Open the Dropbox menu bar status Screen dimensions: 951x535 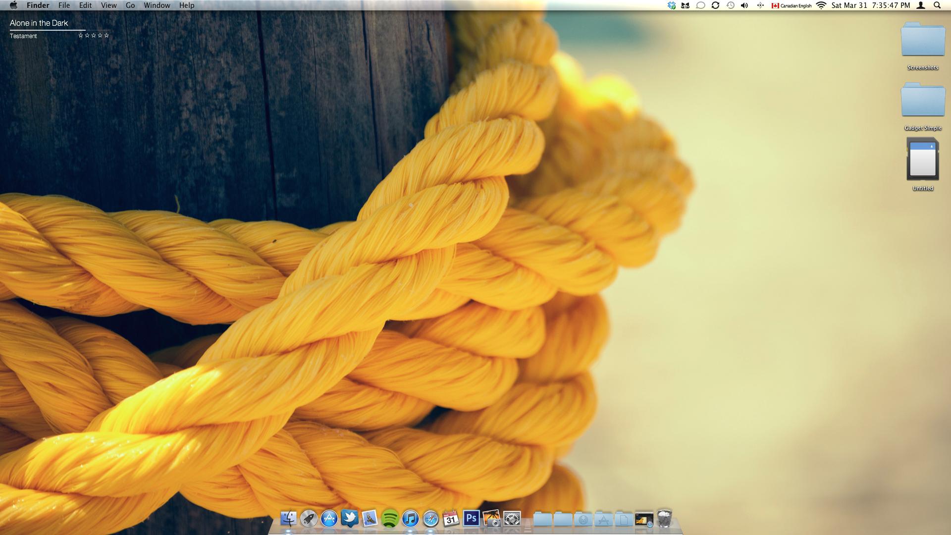coord(671,5)
